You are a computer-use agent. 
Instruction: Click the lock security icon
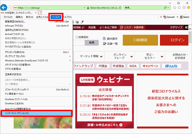point(88,8)
